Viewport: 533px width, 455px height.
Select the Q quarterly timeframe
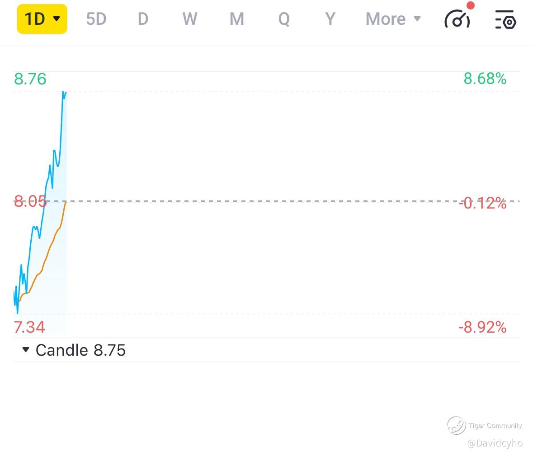pyautogui.click(x=283, y=19)
